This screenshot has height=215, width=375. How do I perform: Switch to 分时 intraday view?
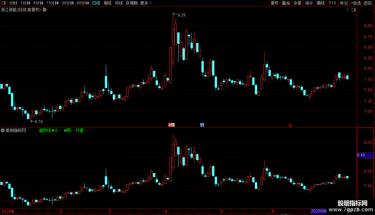point(13,3)
